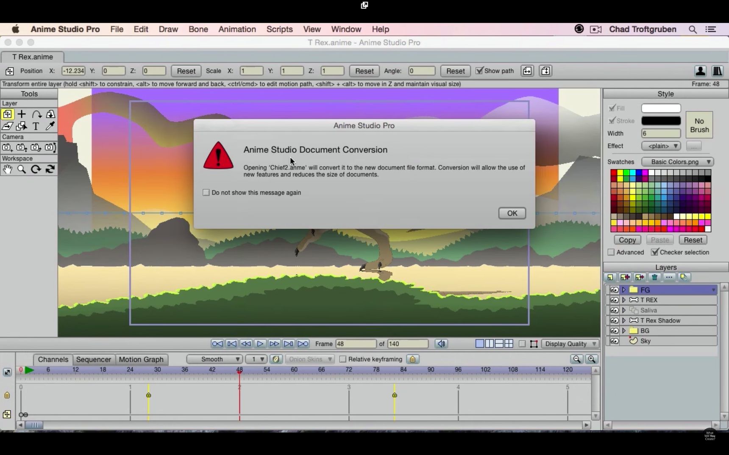Click the Frame number field showing 48

[x=356, y=344]
